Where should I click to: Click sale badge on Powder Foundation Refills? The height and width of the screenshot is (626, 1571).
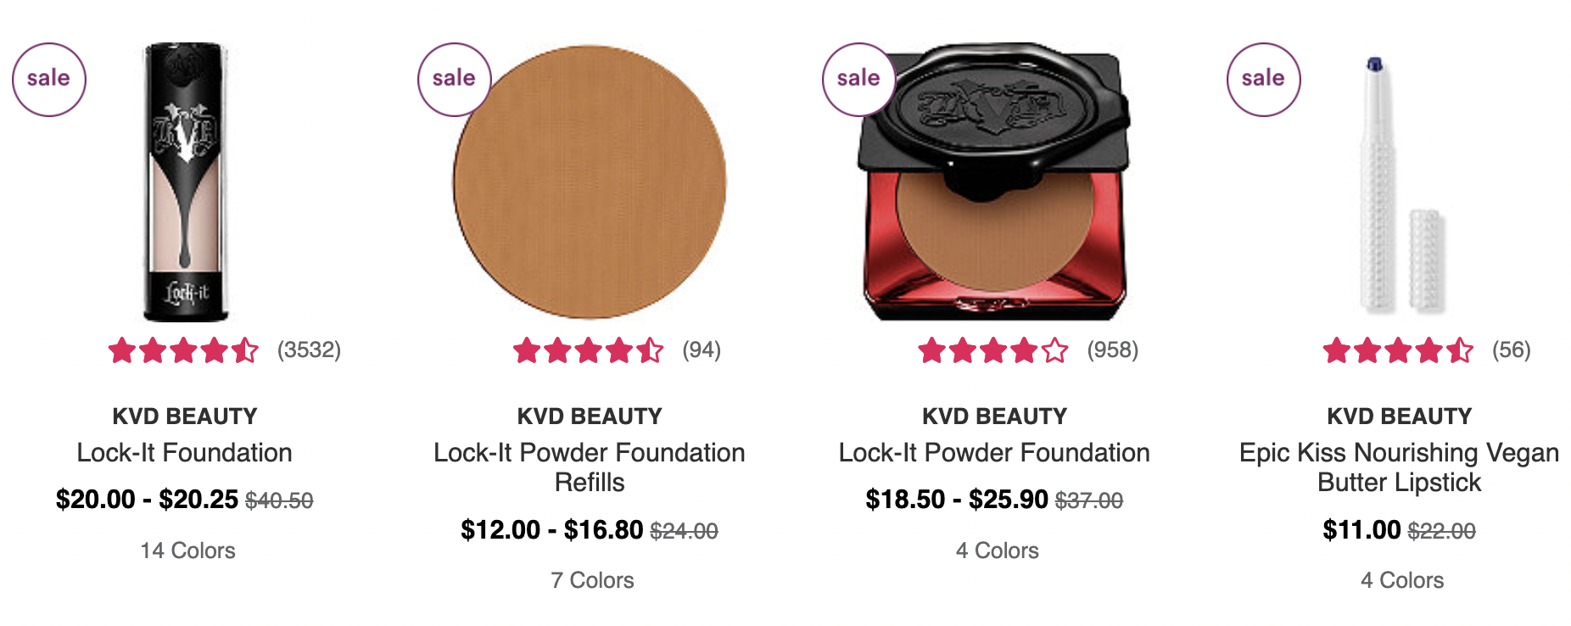(x=455, y=80)
